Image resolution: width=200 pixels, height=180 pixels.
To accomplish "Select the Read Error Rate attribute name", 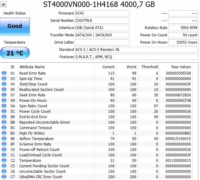I will (32, 73).
